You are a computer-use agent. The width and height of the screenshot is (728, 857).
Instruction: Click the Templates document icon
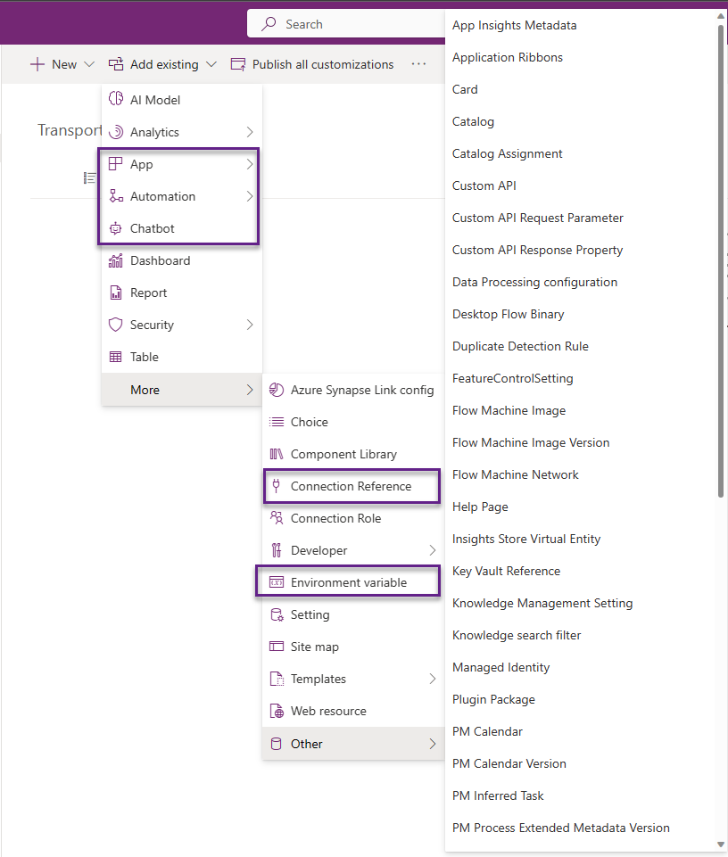277,679
